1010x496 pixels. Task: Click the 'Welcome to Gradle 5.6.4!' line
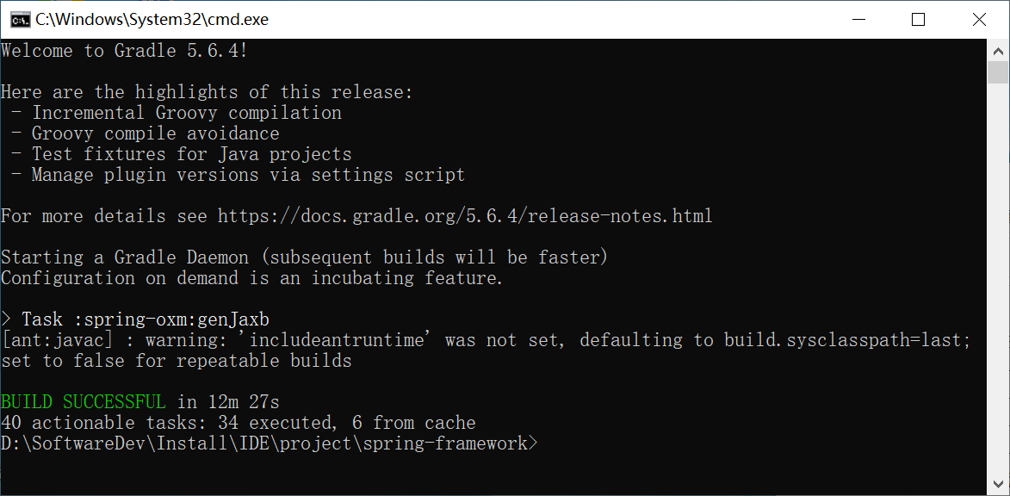[125, 51]
